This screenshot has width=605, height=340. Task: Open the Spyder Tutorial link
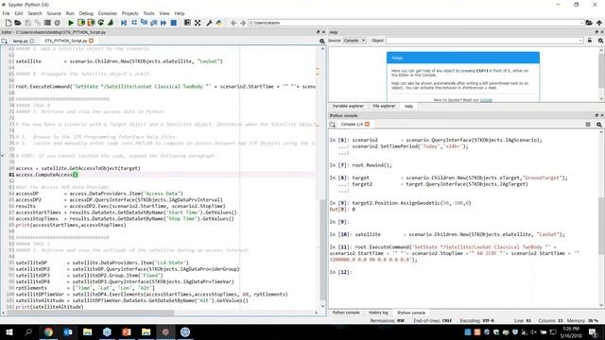(486, 100)
